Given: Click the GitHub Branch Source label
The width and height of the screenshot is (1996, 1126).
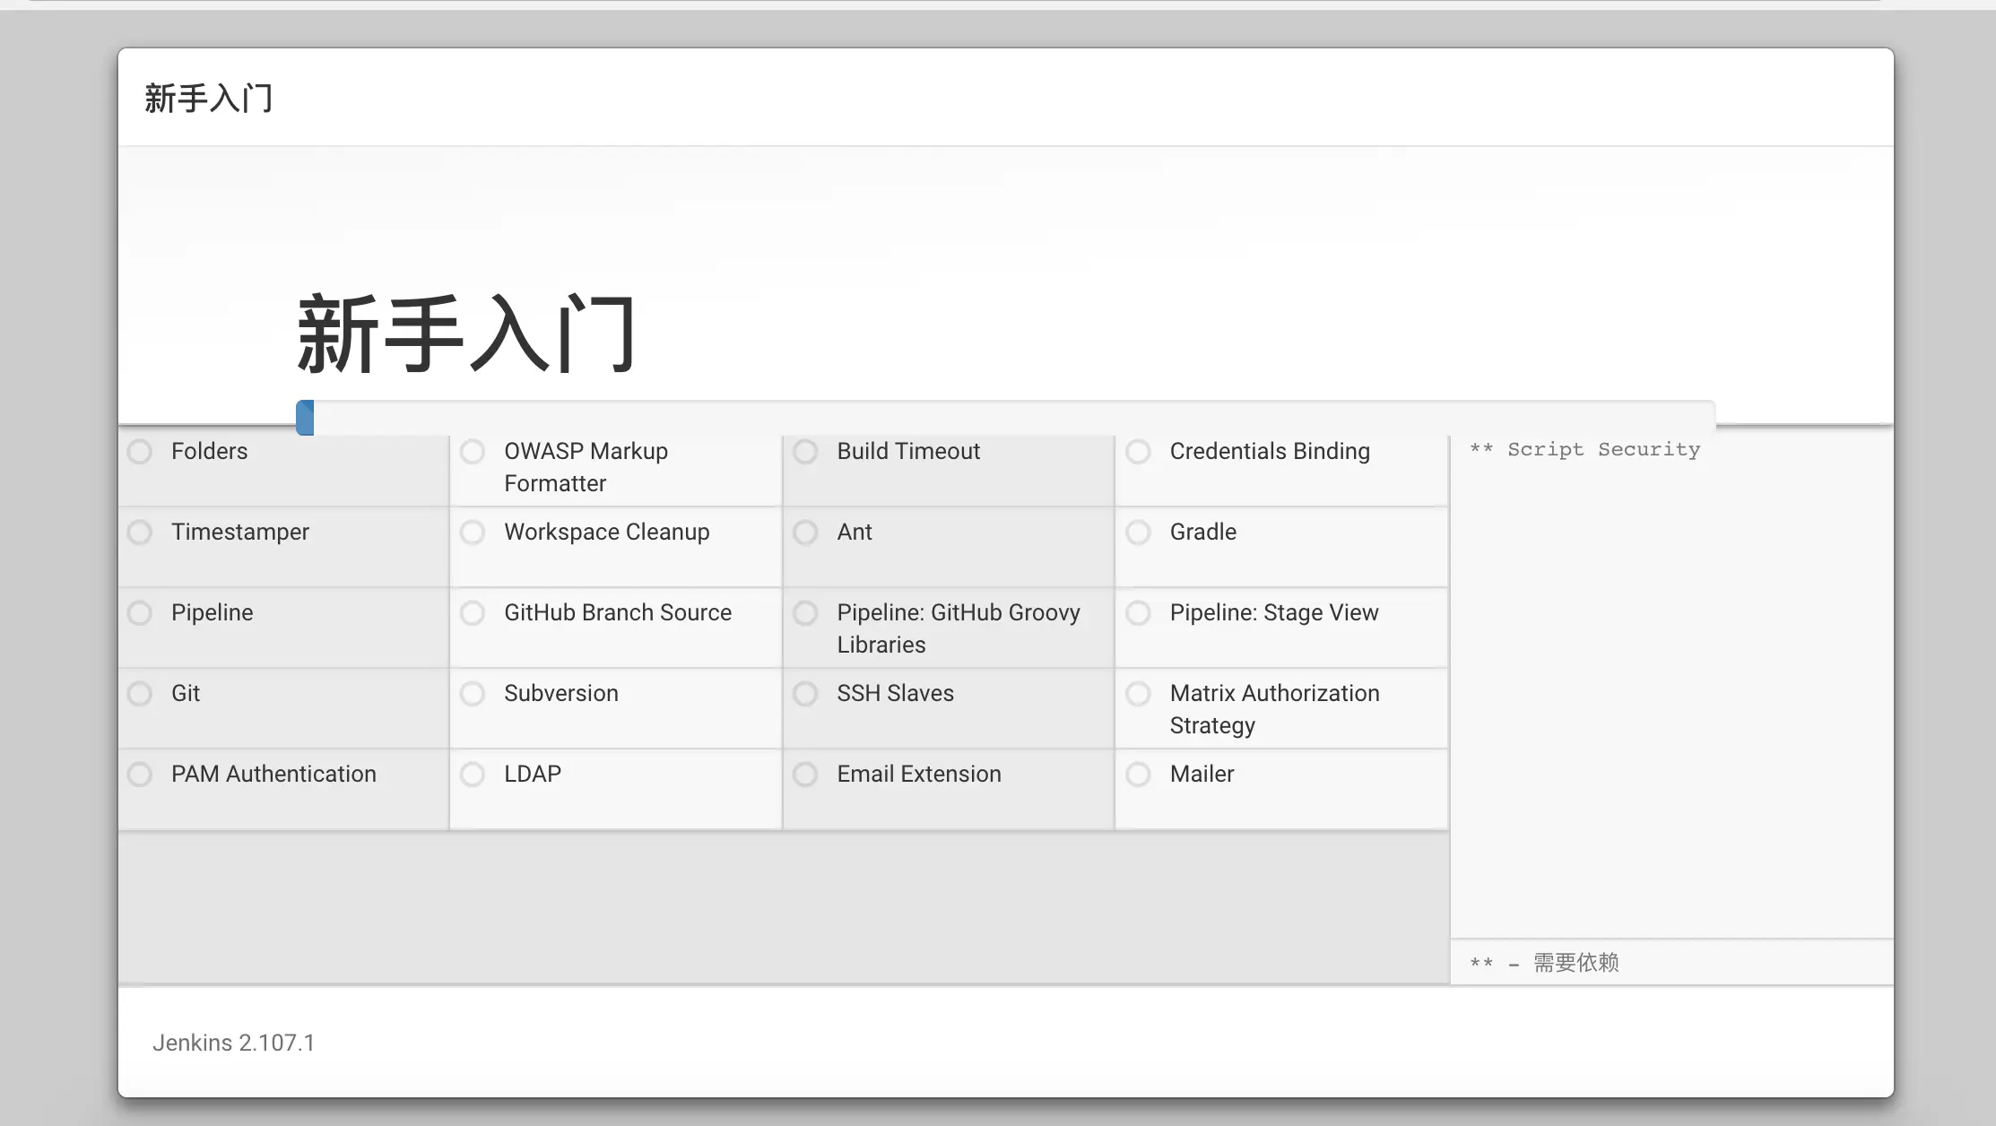Looking at the screenshot, I should point(617,612).
